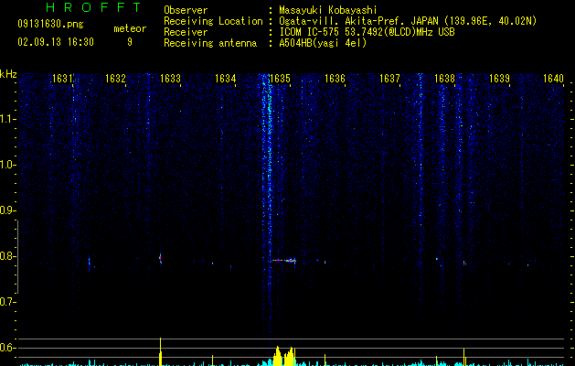Click the 1636 time axis label

click(335, 79)
